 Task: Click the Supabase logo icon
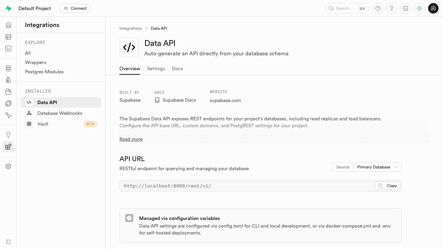click(x=8, y=8)
